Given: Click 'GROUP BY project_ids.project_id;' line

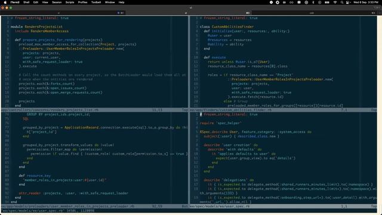Looking at the screenshot, I should [58, 115].
